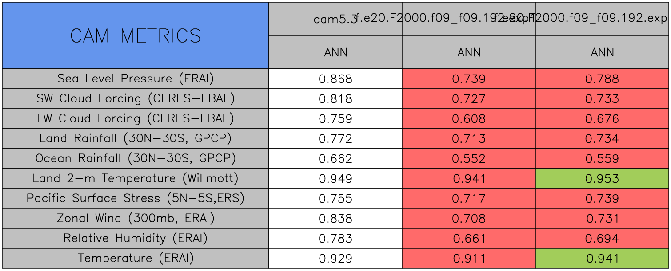
Task: Click the Temperature (ERAI) label in last row
Action: 136,258
